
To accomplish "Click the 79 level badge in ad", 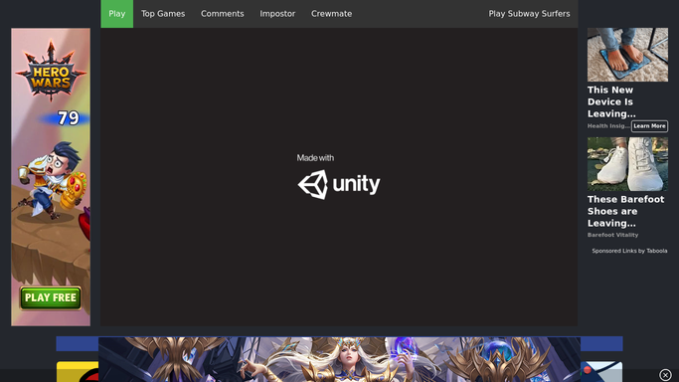I will click(x=68, y=117).
